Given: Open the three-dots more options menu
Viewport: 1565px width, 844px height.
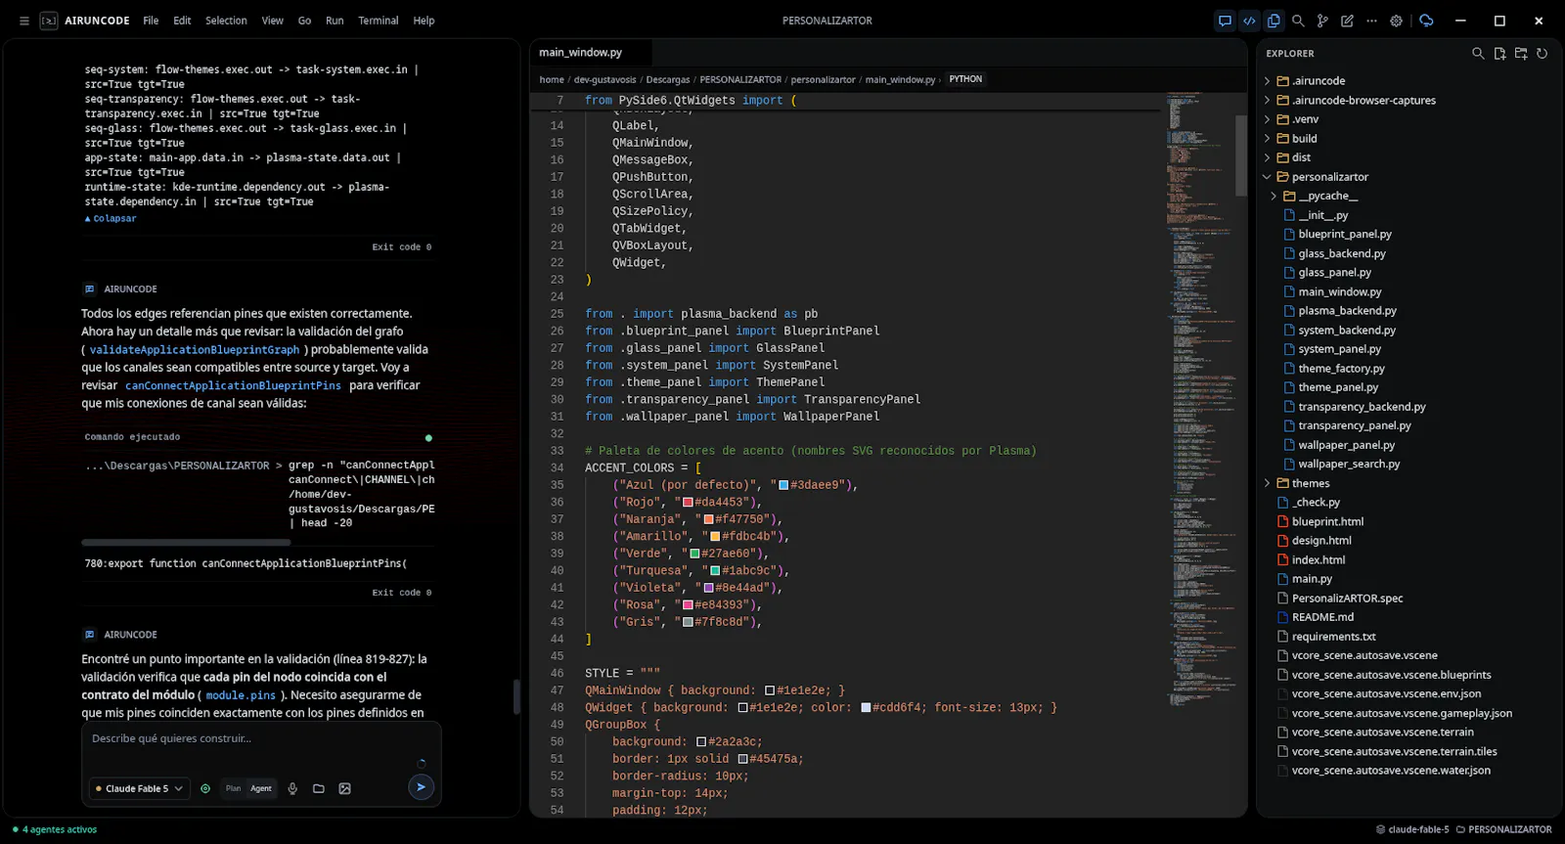Looking at the screenshot, I should [x=1371, y=21].
